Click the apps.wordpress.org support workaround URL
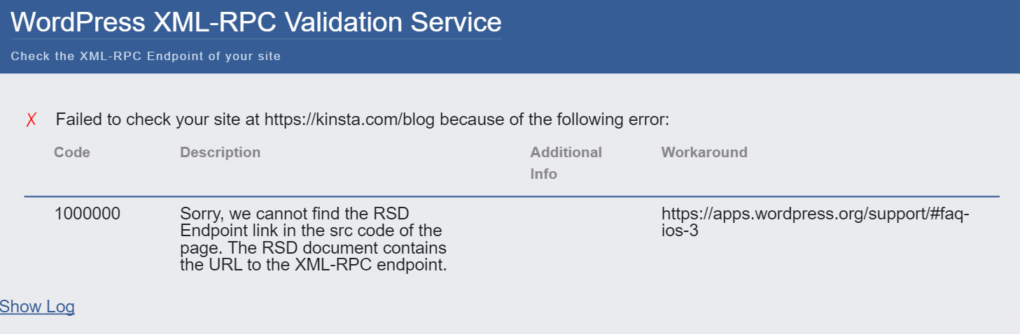The height and width of the screenshot is (334, 1020). (815, 214)
